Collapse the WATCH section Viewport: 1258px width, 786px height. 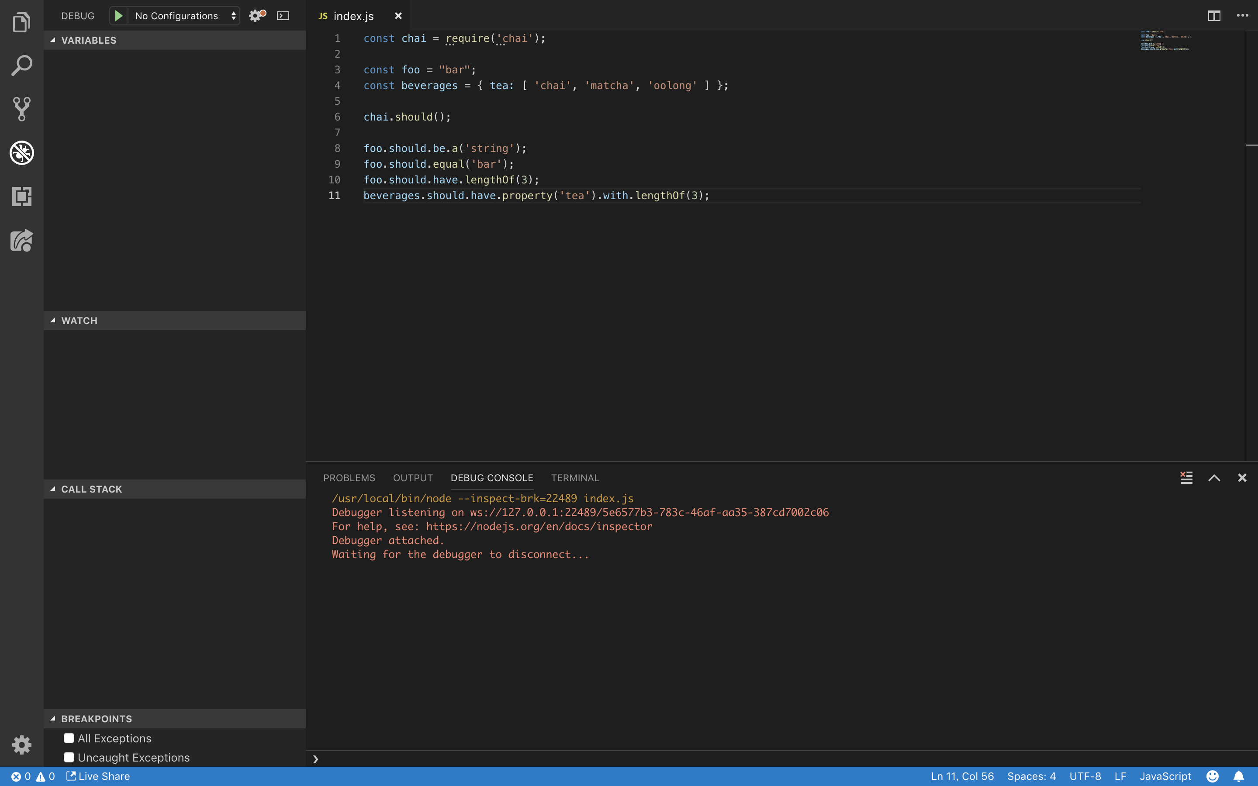[x=175, y=321]
